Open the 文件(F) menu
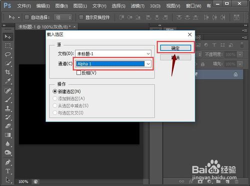This screenshot has height=186, width=250. (x=24, y=6)
